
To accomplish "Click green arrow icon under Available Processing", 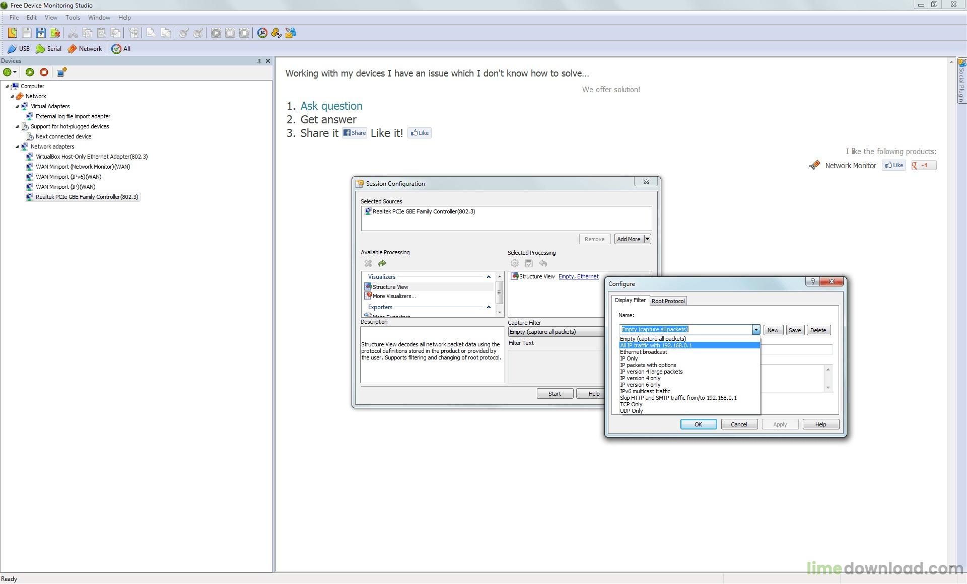I will point(382,263).
